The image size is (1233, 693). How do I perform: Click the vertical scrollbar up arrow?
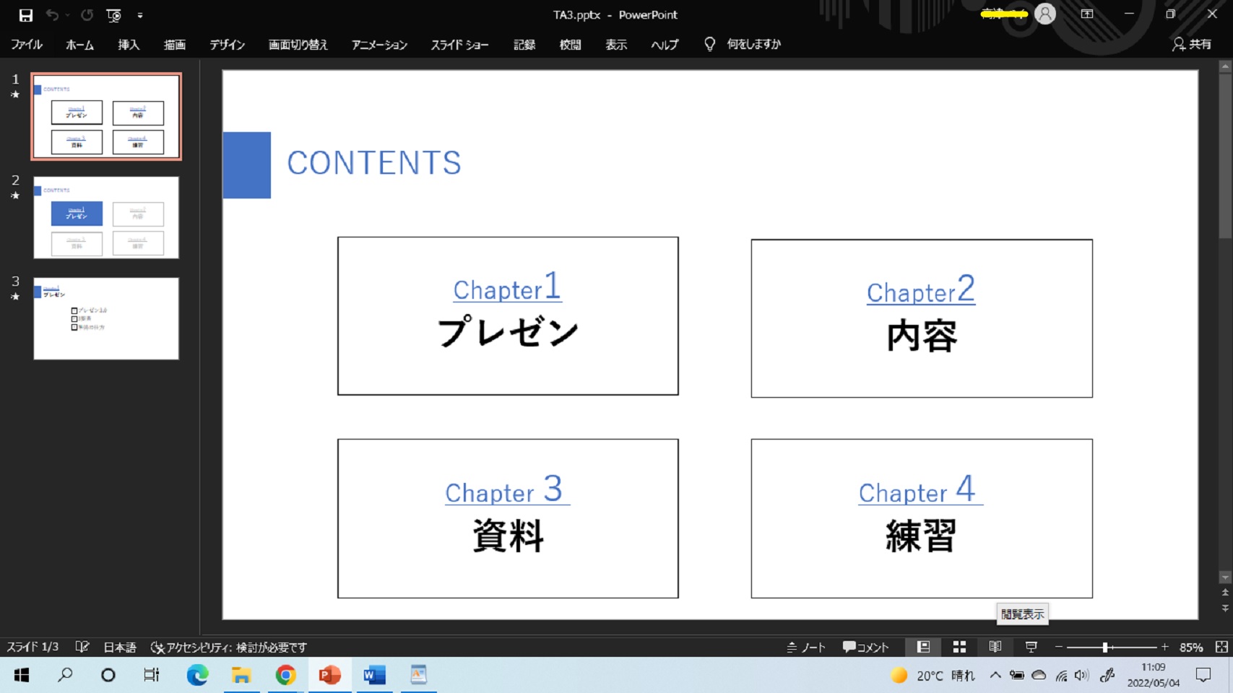coord(1224,66)
